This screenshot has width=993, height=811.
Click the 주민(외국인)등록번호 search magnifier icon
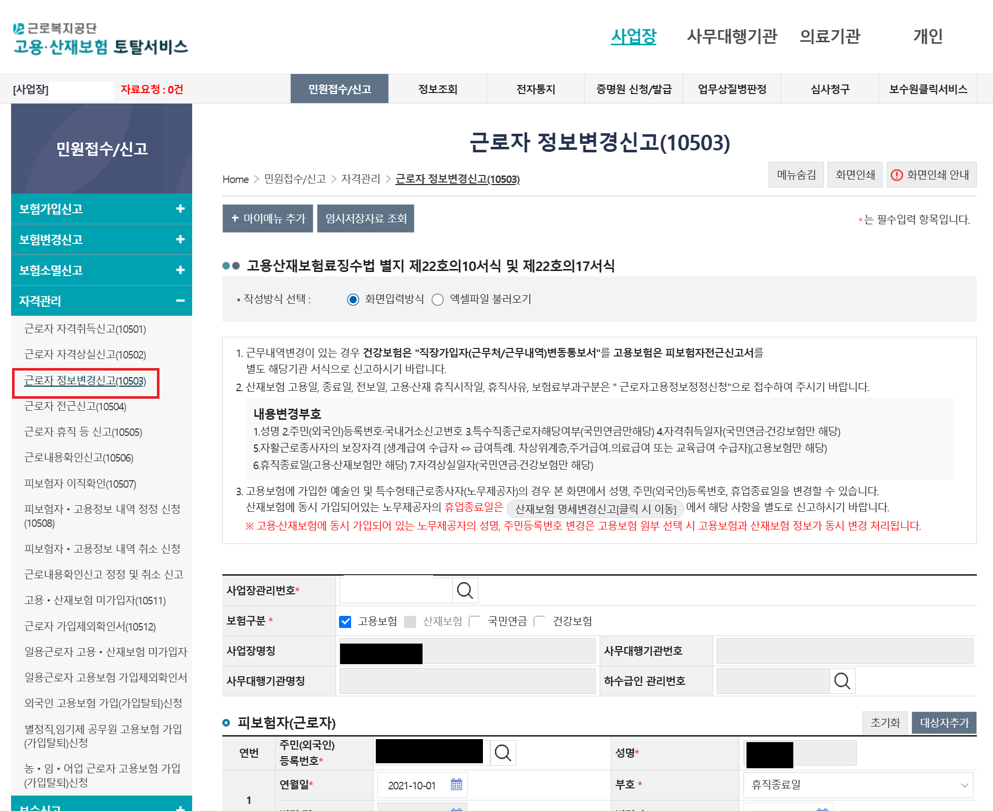(503, 753)
